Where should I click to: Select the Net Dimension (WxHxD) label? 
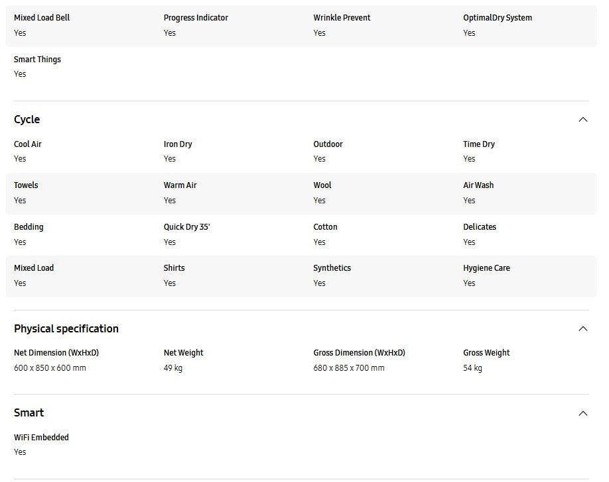point(56,353)
